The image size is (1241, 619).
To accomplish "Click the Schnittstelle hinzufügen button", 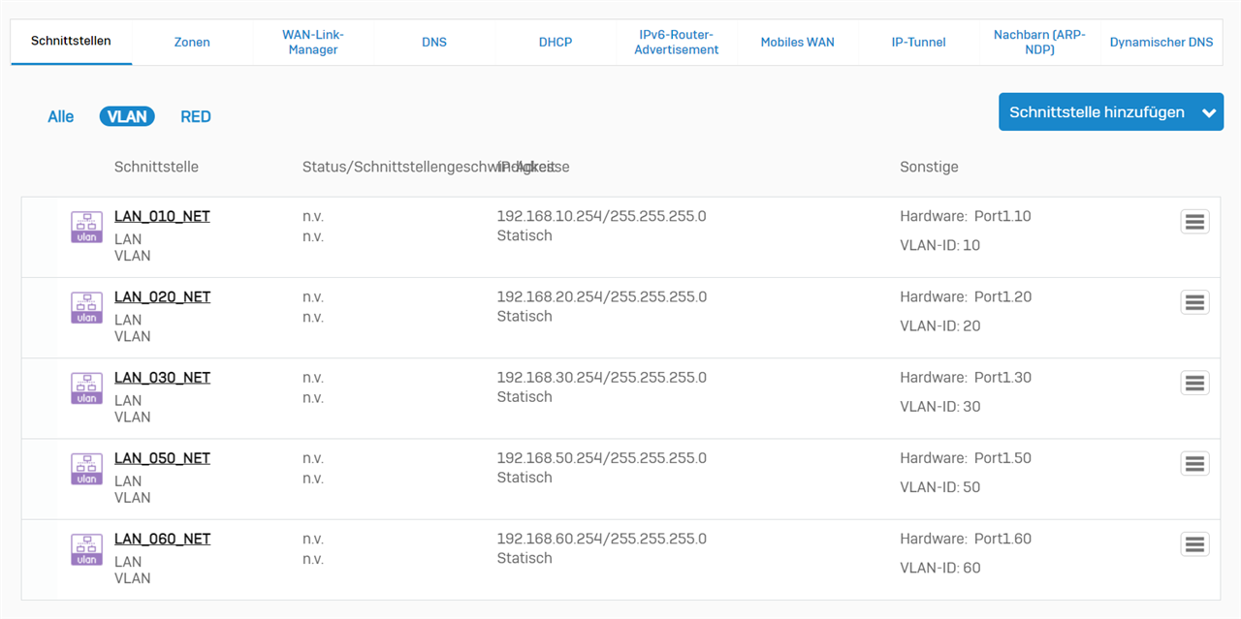I will (x=1096, y=112).
